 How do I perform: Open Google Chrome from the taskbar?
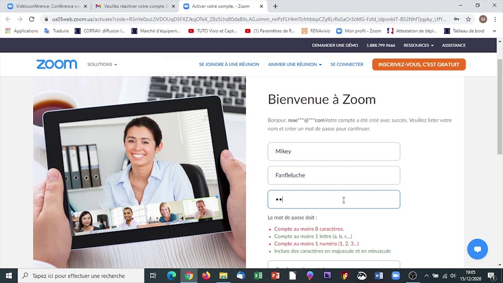click(189, 276)
